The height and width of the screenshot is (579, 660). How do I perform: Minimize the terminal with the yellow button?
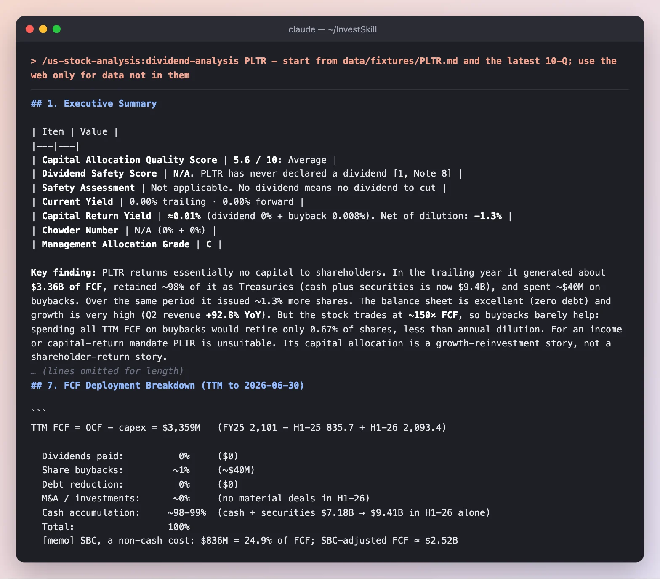point(43,29)
